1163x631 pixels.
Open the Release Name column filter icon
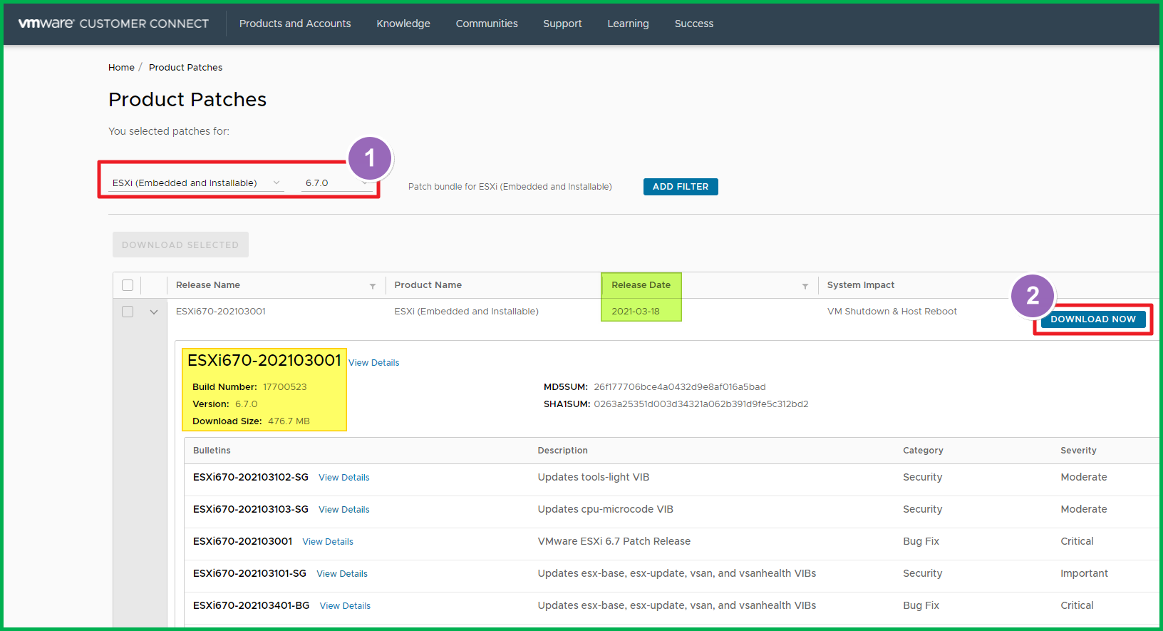tap(373, 286)
